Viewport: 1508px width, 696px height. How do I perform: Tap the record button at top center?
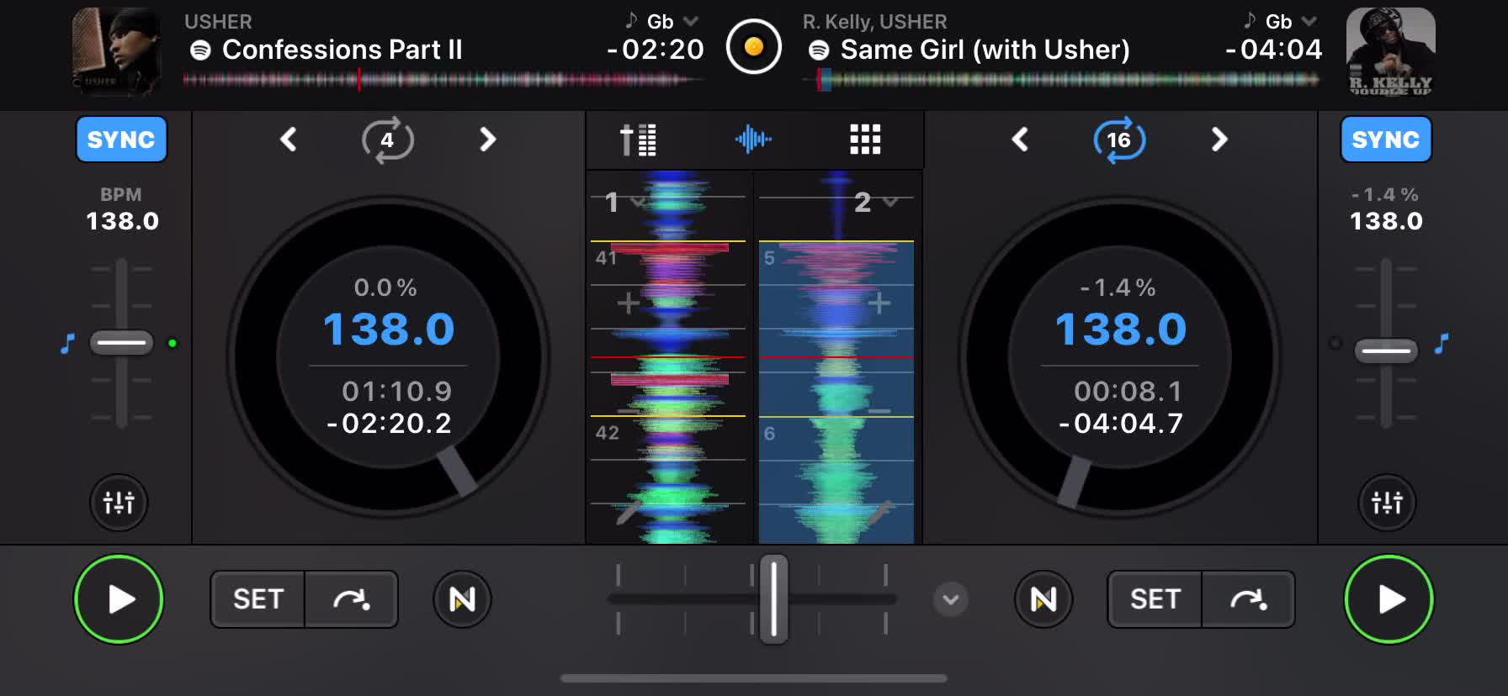point(754,46)
